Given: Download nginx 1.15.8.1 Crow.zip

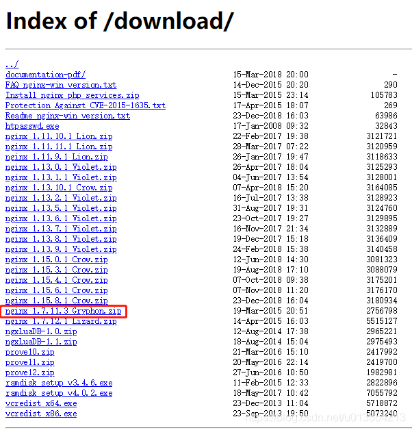Looking at the screenshot, I should [57, 301].
